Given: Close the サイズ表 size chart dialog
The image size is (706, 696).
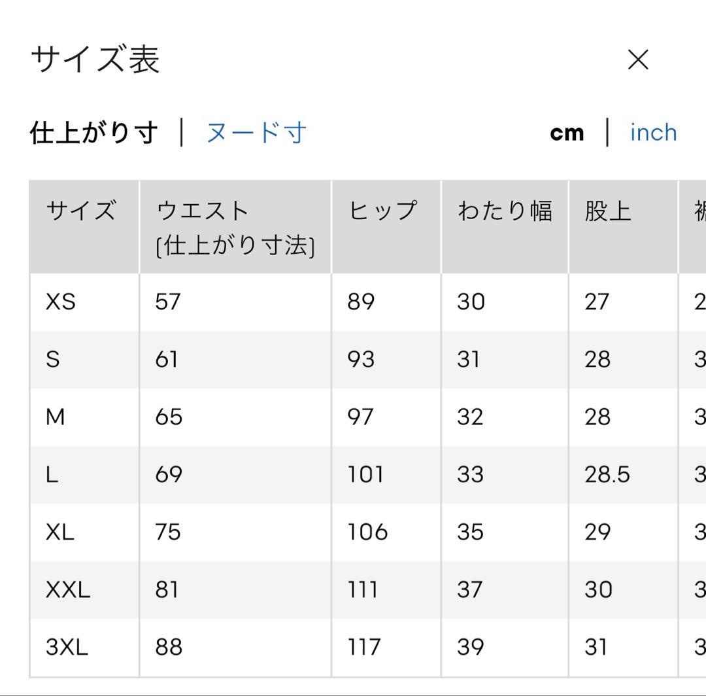Looking at the screenshot, I should pyautogui.click(x=638, y=60).
